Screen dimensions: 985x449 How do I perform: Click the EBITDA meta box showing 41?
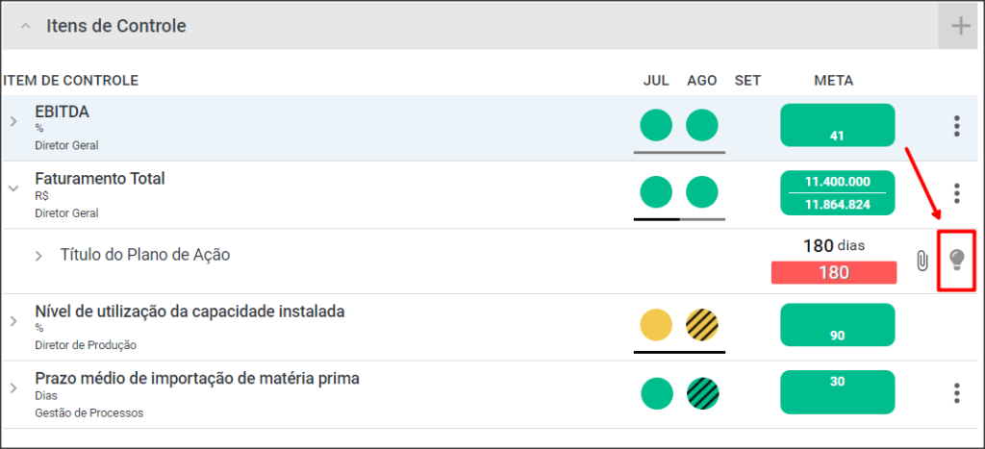point(838,125)
